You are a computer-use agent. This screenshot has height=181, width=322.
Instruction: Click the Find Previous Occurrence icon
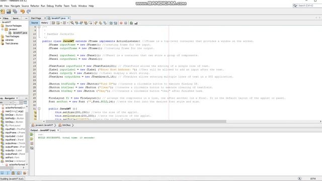point(76,23)
